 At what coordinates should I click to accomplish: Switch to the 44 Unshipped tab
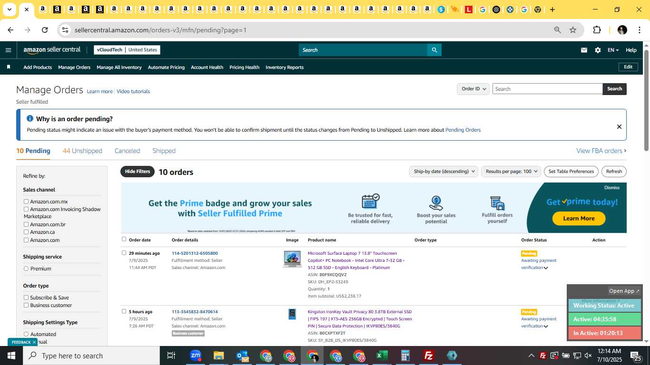(82, 151)
